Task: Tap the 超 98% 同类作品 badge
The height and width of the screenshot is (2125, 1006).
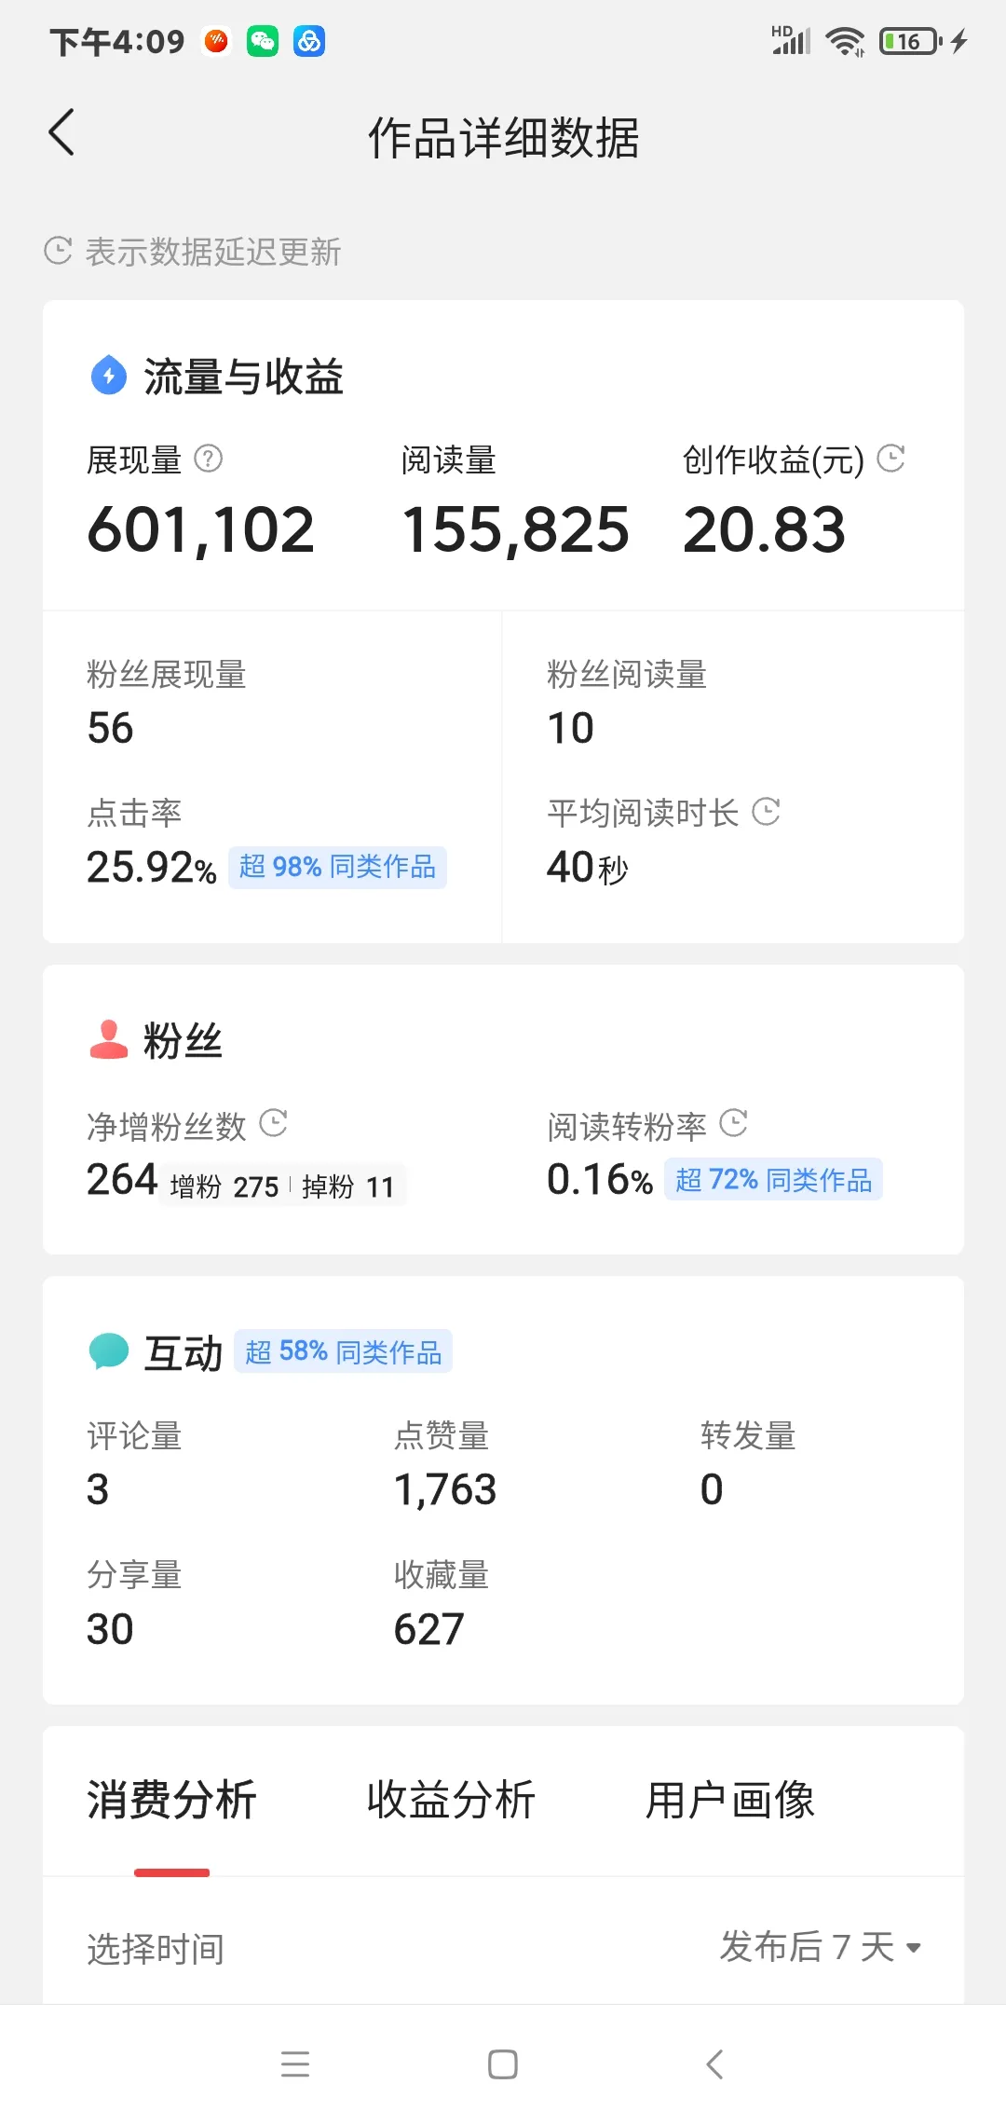Action: click(337, 867)
